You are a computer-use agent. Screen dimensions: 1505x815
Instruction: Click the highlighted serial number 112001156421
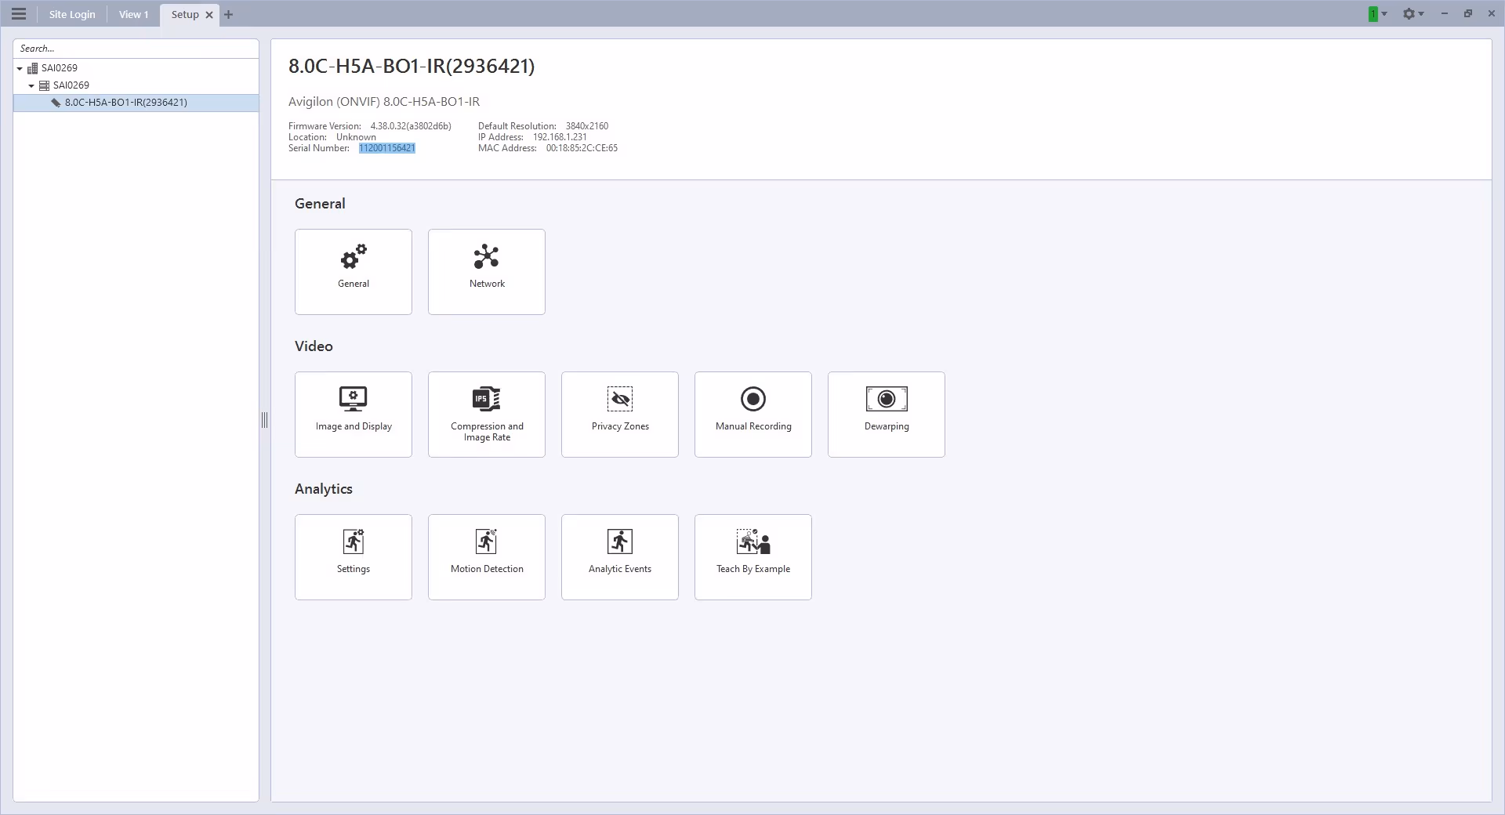click(387, 148)
